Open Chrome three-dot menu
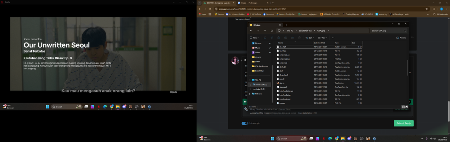 click(447, 9)
